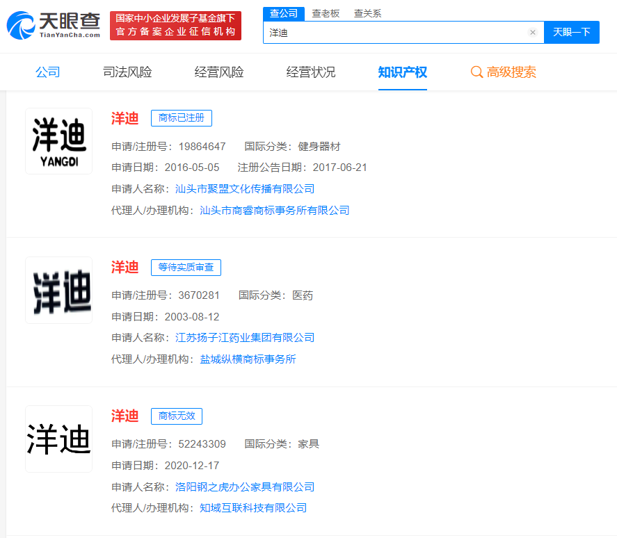This screenshot has width=617, height=538.
Task: Open agent 汕头市商睿商标事务所有限公司
Action: pyautogui.click(x=275, y=211)
